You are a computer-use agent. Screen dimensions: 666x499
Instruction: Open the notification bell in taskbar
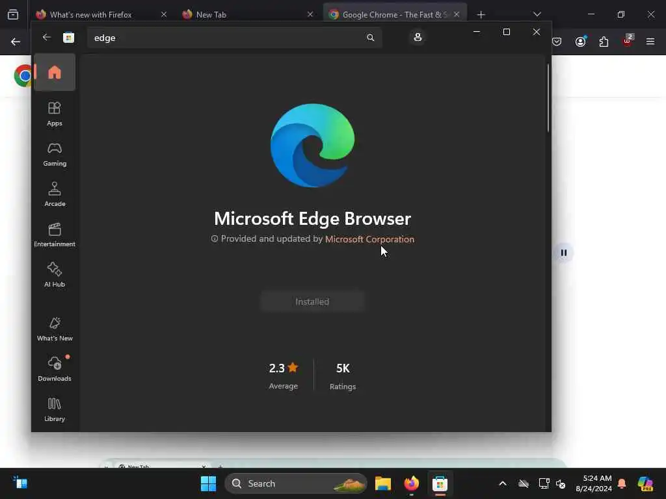pos(622,483)
